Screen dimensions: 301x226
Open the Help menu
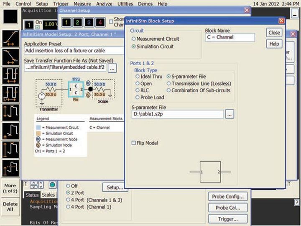tap(163, 4)
